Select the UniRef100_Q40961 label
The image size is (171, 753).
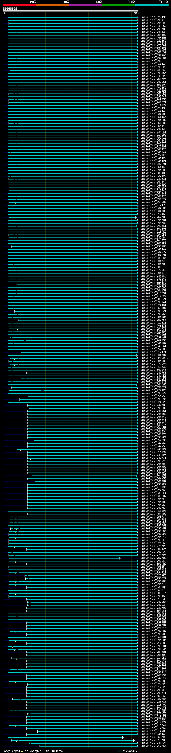(x=153, y=82)
